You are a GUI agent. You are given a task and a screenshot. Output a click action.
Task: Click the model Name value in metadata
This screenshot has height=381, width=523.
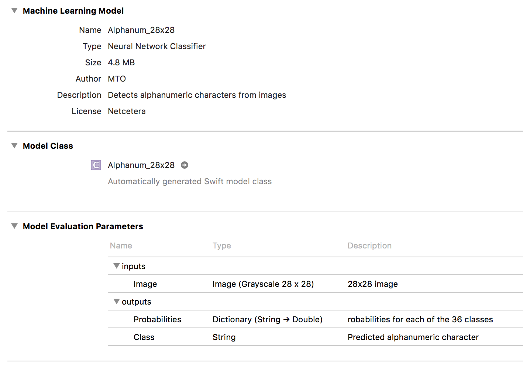click(141, 30)
